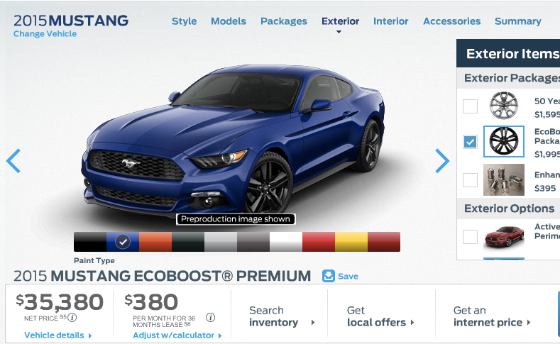Click the Change Vehicle link
This screenshot has width=560, height=344.
(x=45, y=34)
